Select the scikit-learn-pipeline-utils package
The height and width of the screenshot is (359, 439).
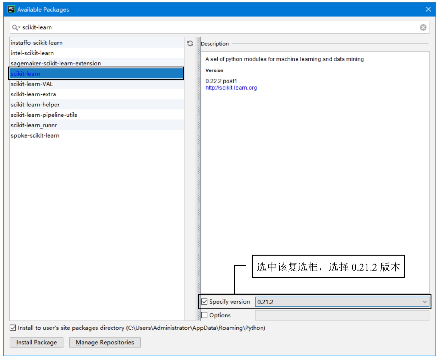click(x=43, y=115)
